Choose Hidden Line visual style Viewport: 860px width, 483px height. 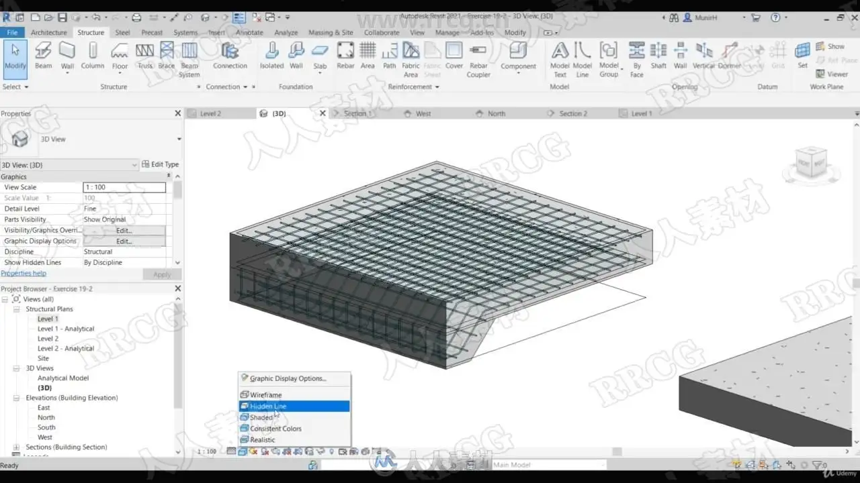[x=294, y=406]
